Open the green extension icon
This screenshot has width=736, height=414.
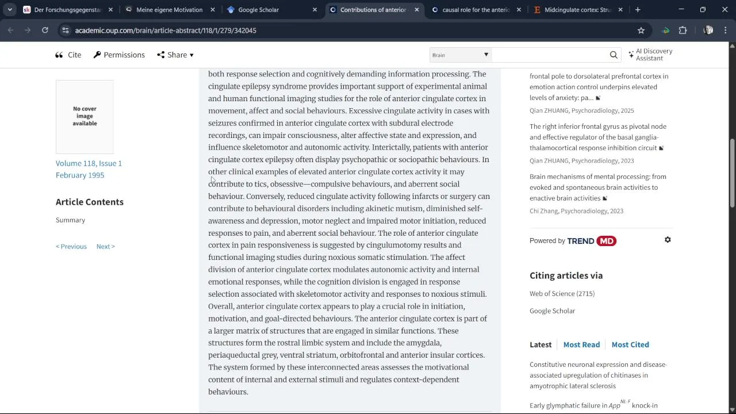[666, 30]
